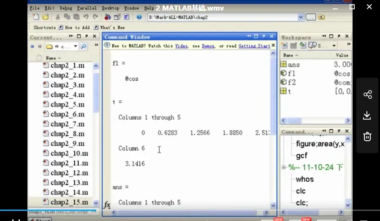This screenshot has height=221, width=380.
Task: Undock the Workspace panel
Action: tap(339, 36)
